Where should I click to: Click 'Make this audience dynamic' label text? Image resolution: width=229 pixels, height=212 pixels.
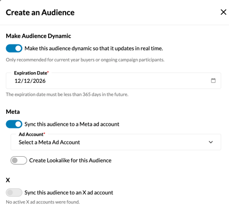pos(94,48)
